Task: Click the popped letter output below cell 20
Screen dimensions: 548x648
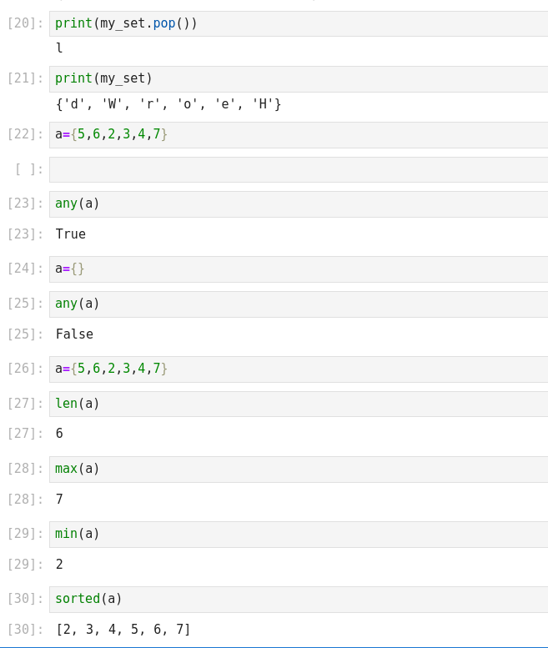Action: tap(59, 48)
